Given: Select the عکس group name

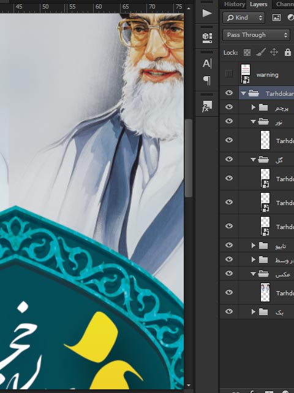Looking at the screenshot, I should click(x=283, y=274).
